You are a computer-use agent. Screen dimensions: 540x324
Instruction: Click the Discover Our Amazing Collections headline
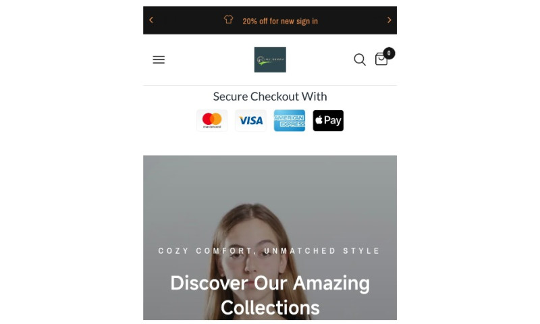[x=270, y=295]
